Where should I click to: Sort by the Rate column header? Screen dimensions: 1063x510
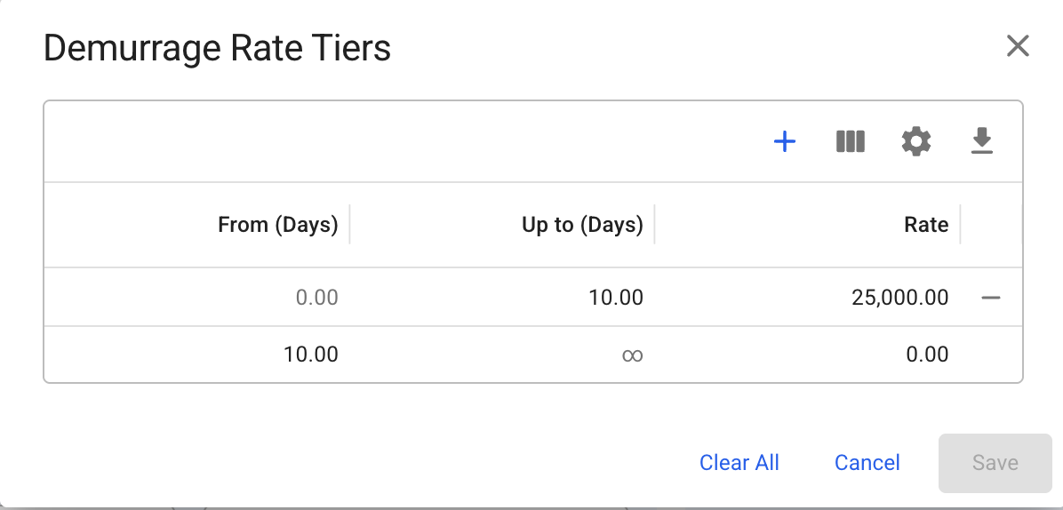pyautogui.click(x=926, y=225)
